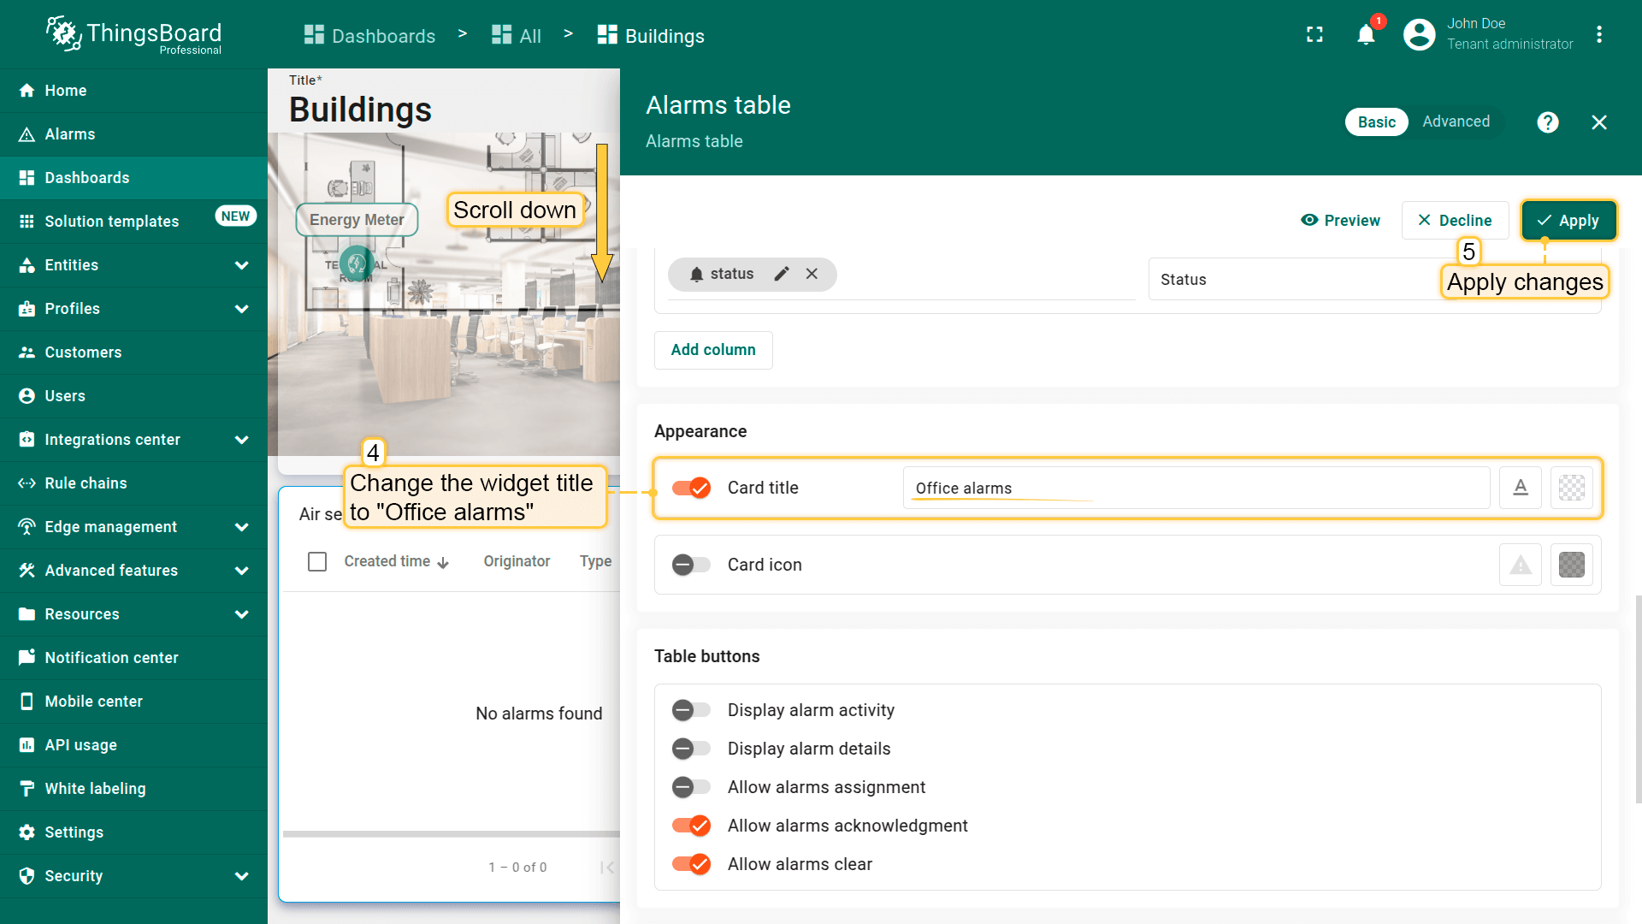Open the widget help question-mark icon
Viewport: 1642px width, 924px height.
pyautogui.click(x=1547, y=122)
